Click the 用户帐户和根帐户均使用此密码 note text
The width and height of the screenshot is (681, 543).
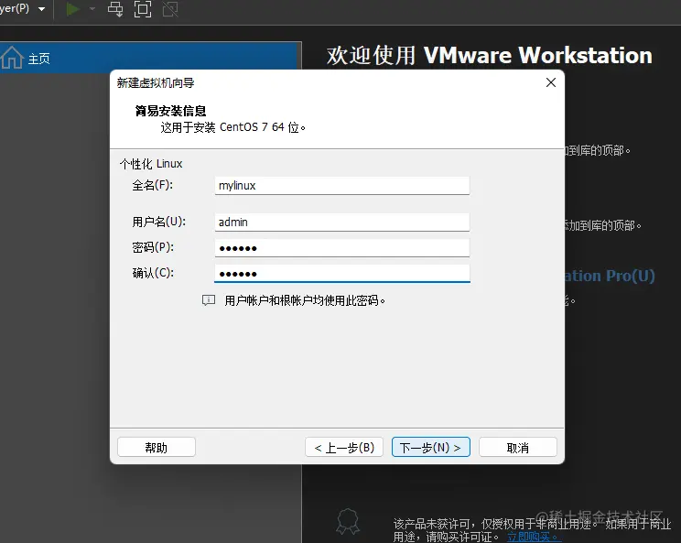[x=305, y=300]
